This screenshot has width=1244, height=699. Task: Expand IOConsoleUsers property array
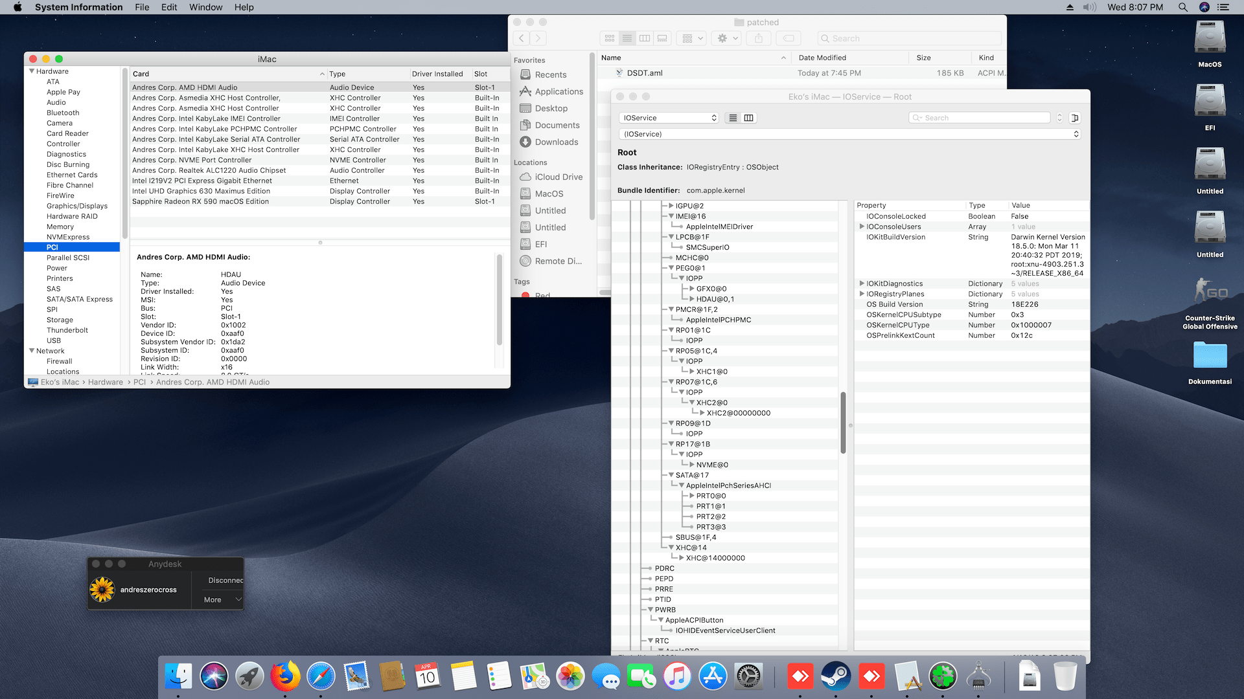point(862,227)
